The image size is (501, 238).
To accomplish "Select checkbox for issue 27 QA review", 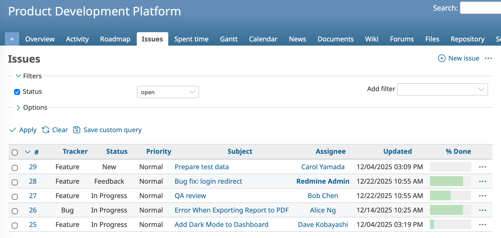I will coord(15,197).
